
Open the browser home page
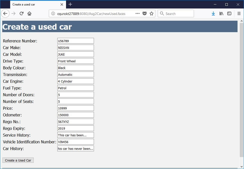tap(29, 13)
